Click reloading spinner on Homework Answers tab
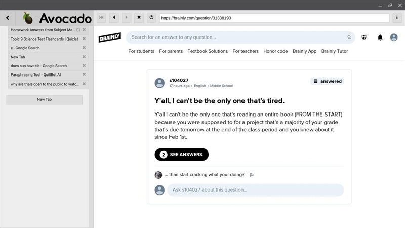Image resolution: width=405 pixels, height=228 pixels. point(78,30)
